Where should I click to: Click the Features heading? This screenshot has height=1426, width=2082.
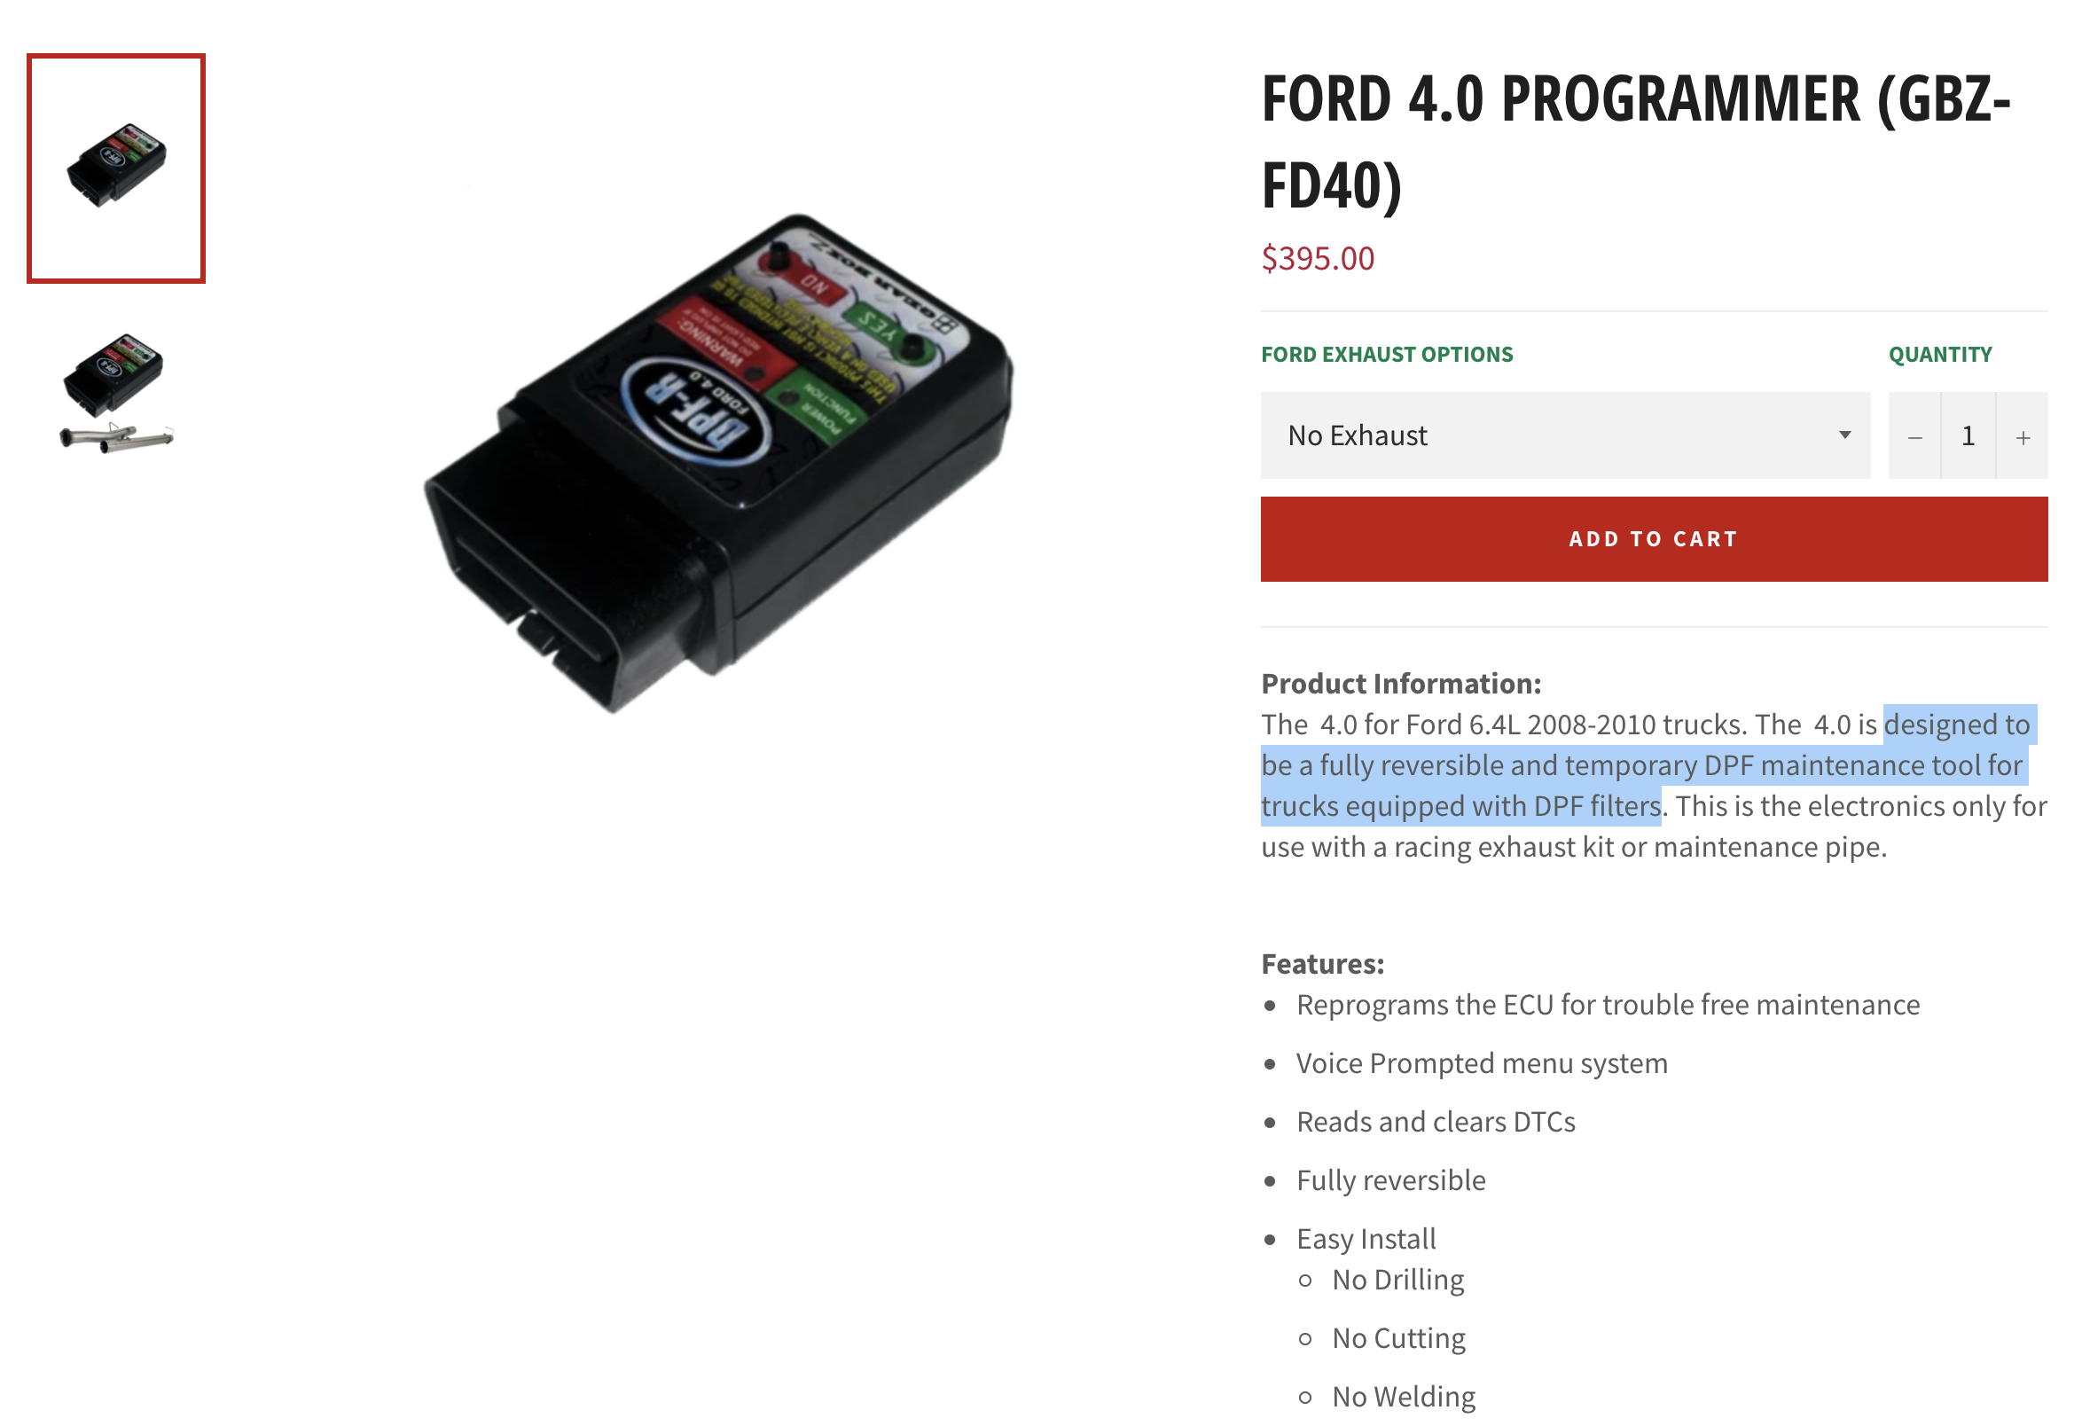coord(1322,964)
